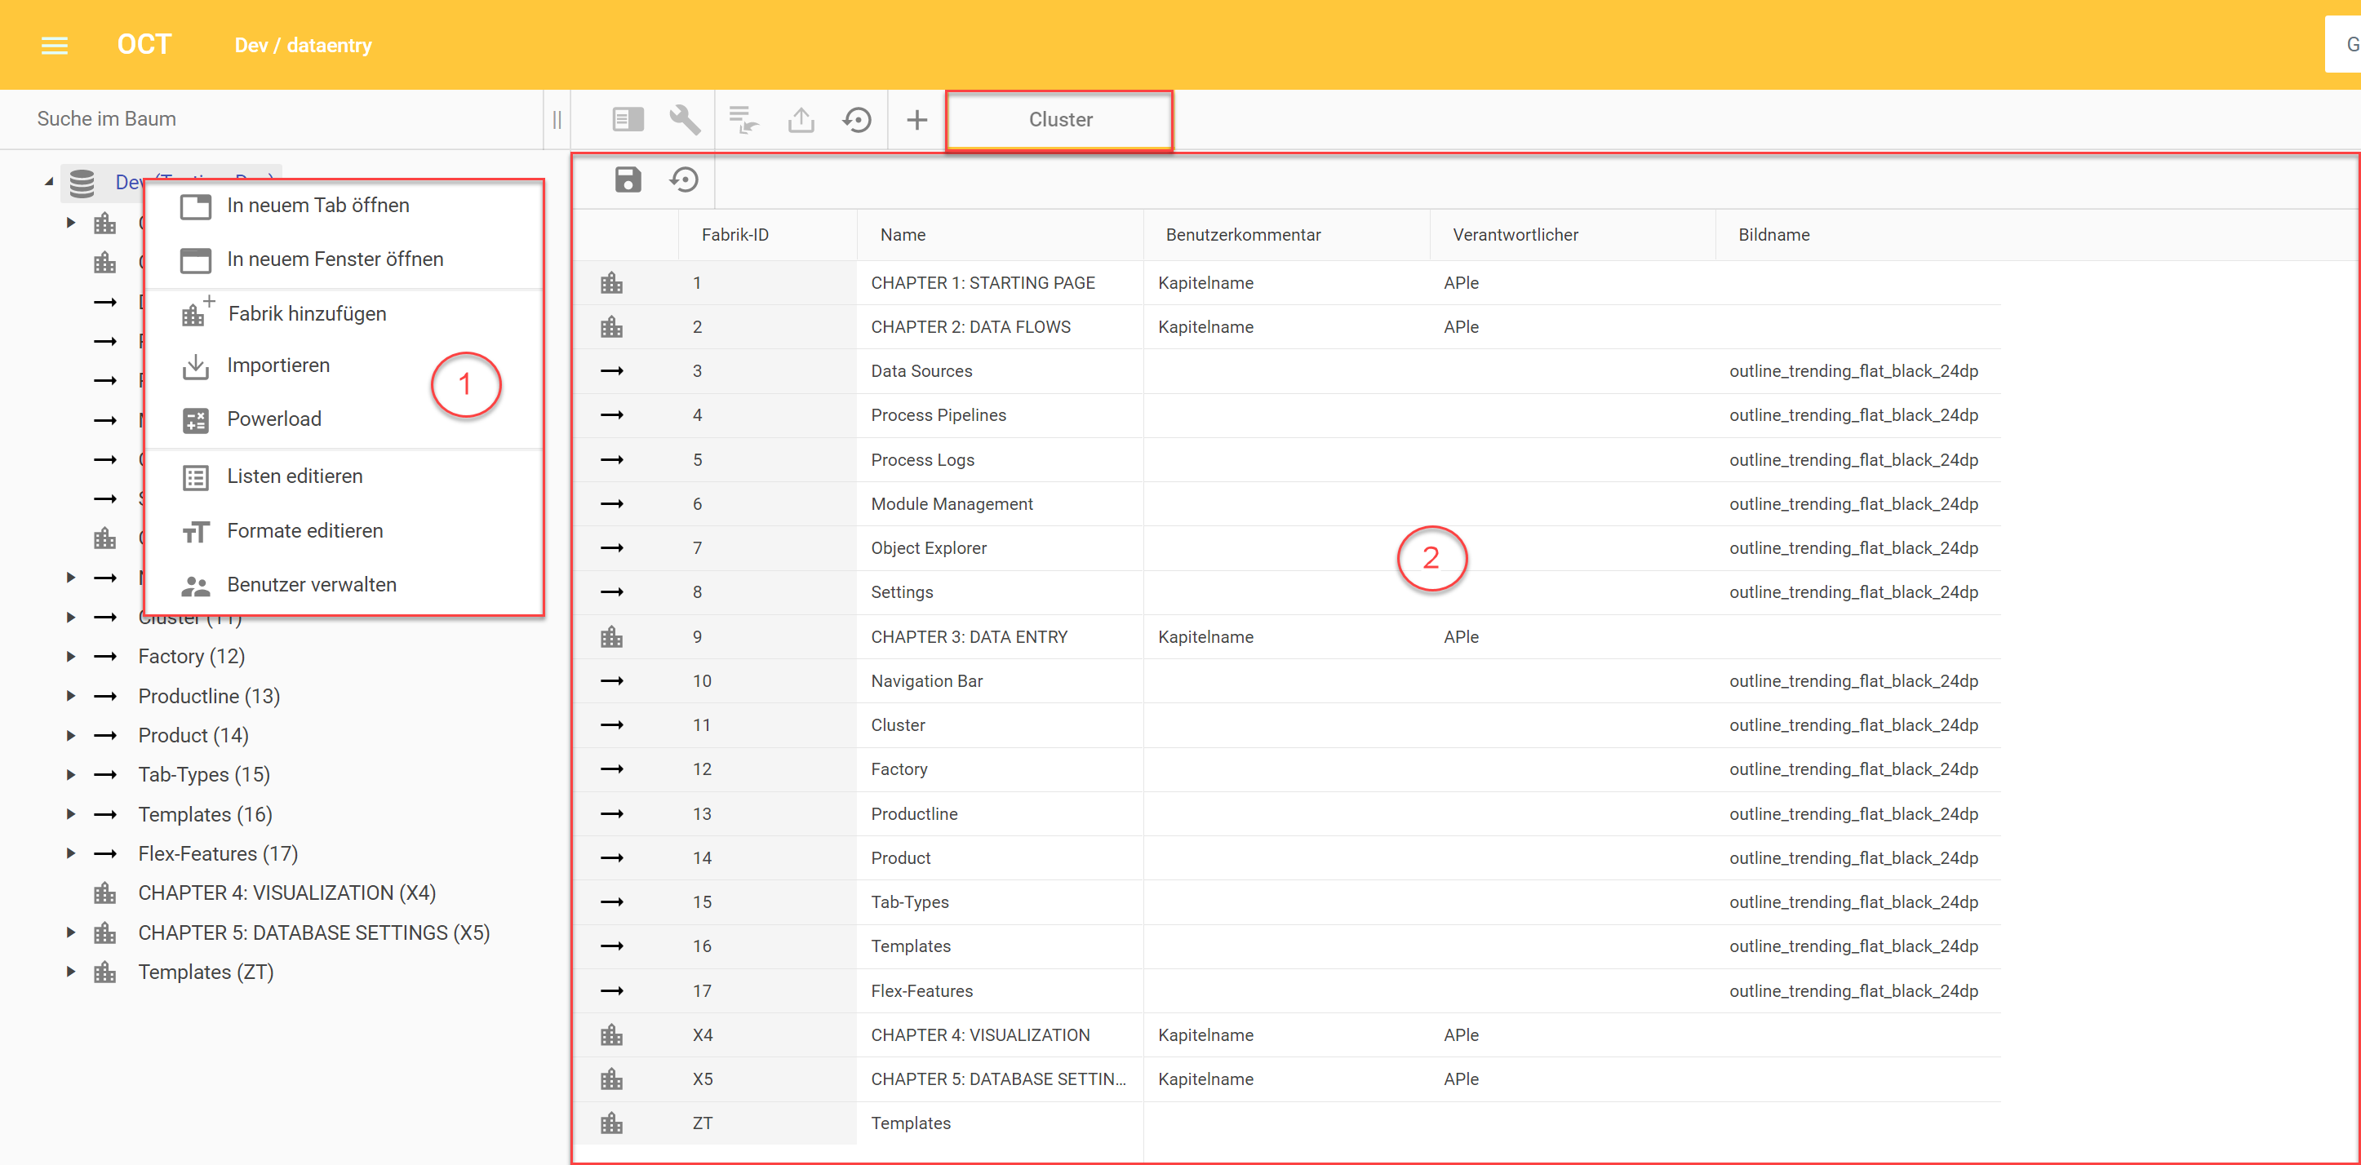
Task: Click the sort rows icon in the toolbar
Action: click(x=743, y=120)
